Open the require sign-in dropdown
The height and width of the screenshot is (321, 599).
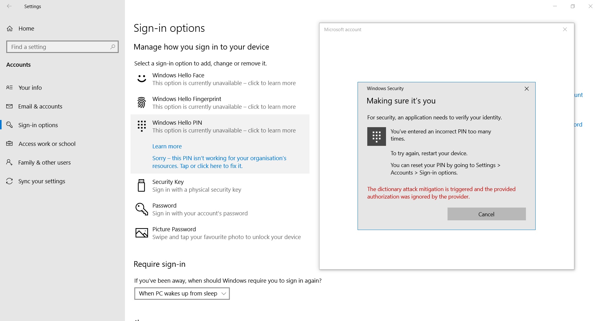point(182,294)
